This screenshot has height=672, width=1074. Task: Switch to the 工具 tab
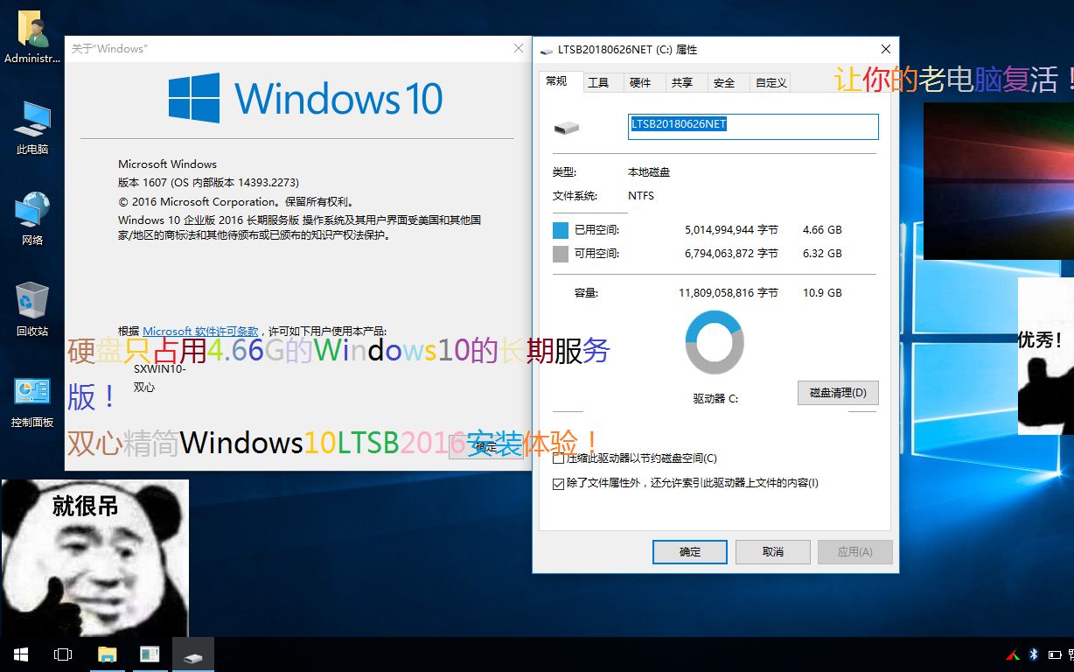click(601, 81)
